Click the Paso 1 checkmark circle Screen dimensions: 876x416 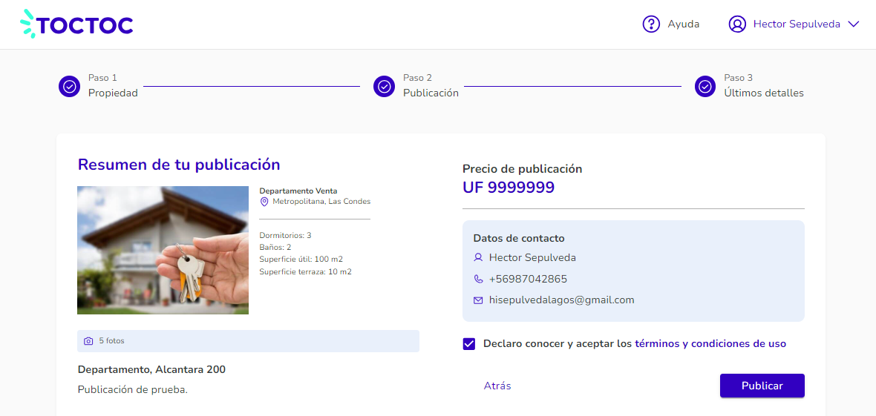click(x=70, y=86)
